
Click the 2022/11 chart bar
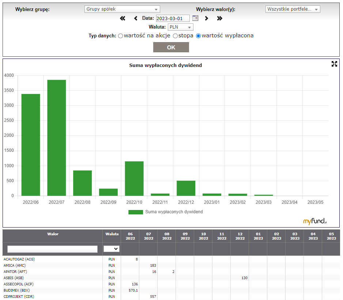point(160,195)
